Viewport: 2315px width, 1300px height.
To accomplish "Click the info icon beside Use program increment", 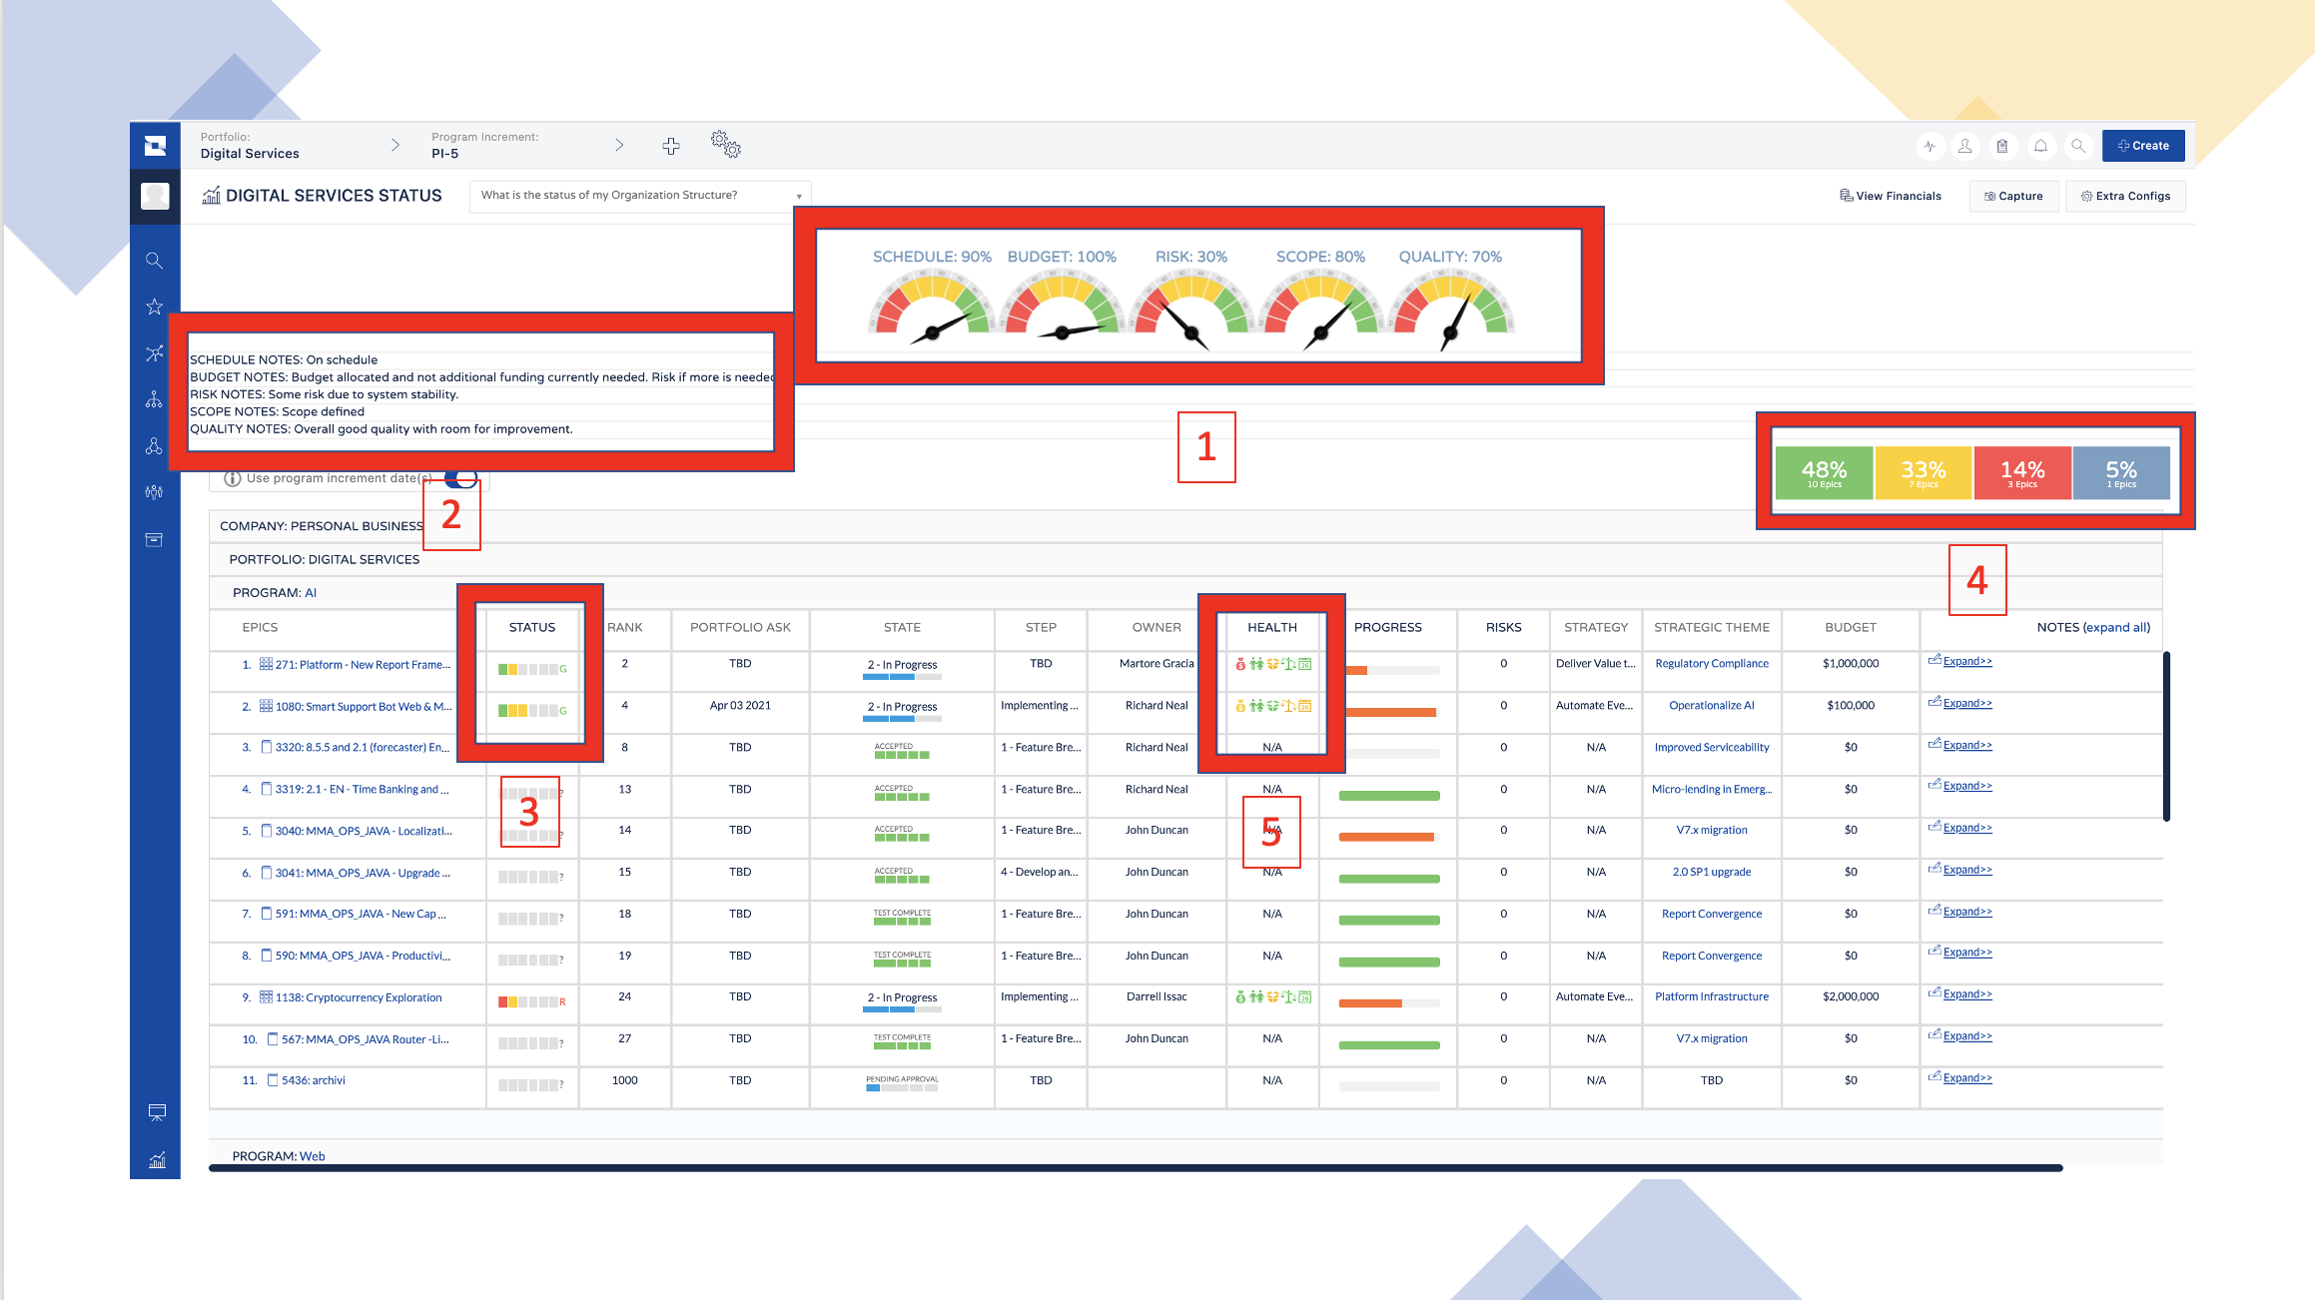I will click(x=232, y=478).
